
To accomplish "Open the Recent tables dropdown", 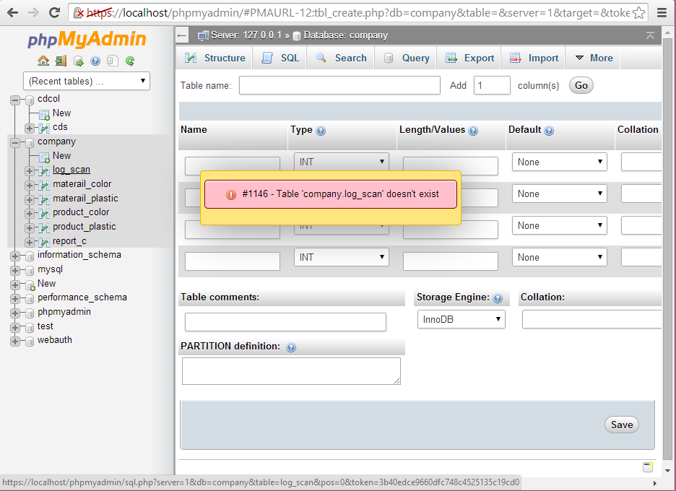I will click(86, 81).
